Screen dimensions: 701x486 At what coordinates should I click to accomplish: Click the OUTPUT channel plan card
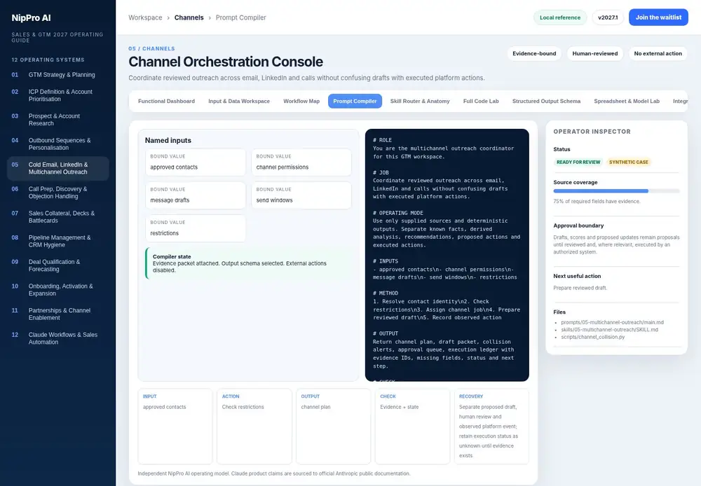click(x=334, y=426)
